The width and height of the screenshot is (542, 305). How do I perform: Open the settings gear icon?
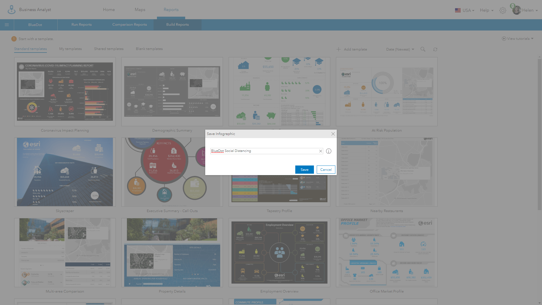click(502, 10)
